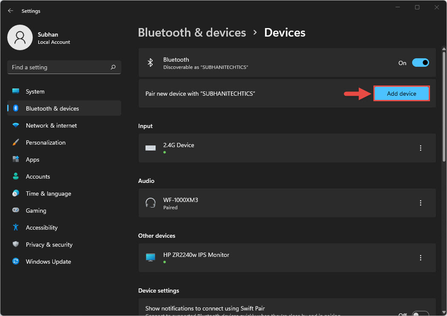Click the scrollbar down arrow
Image resolution: width=447 pixels, height=316 pixels.
click(444, 312)
